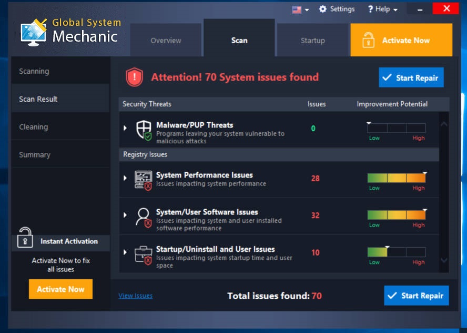The image size is (467, 333).
Task: Switch to the Startup tab
Action: 312,40
